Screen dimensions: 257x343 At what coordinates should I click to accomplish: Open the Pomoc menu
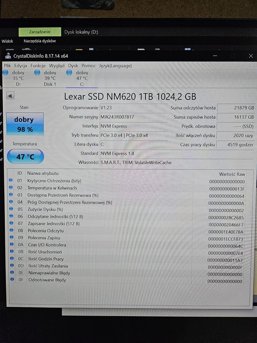(89, 66)
